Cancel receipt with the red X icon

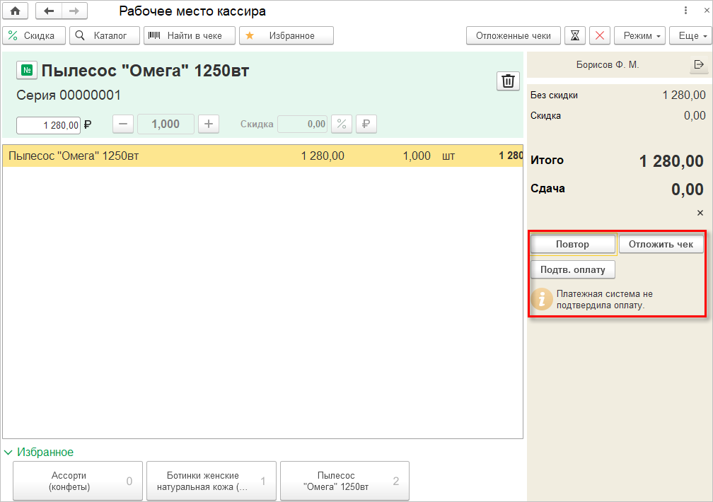600,35
